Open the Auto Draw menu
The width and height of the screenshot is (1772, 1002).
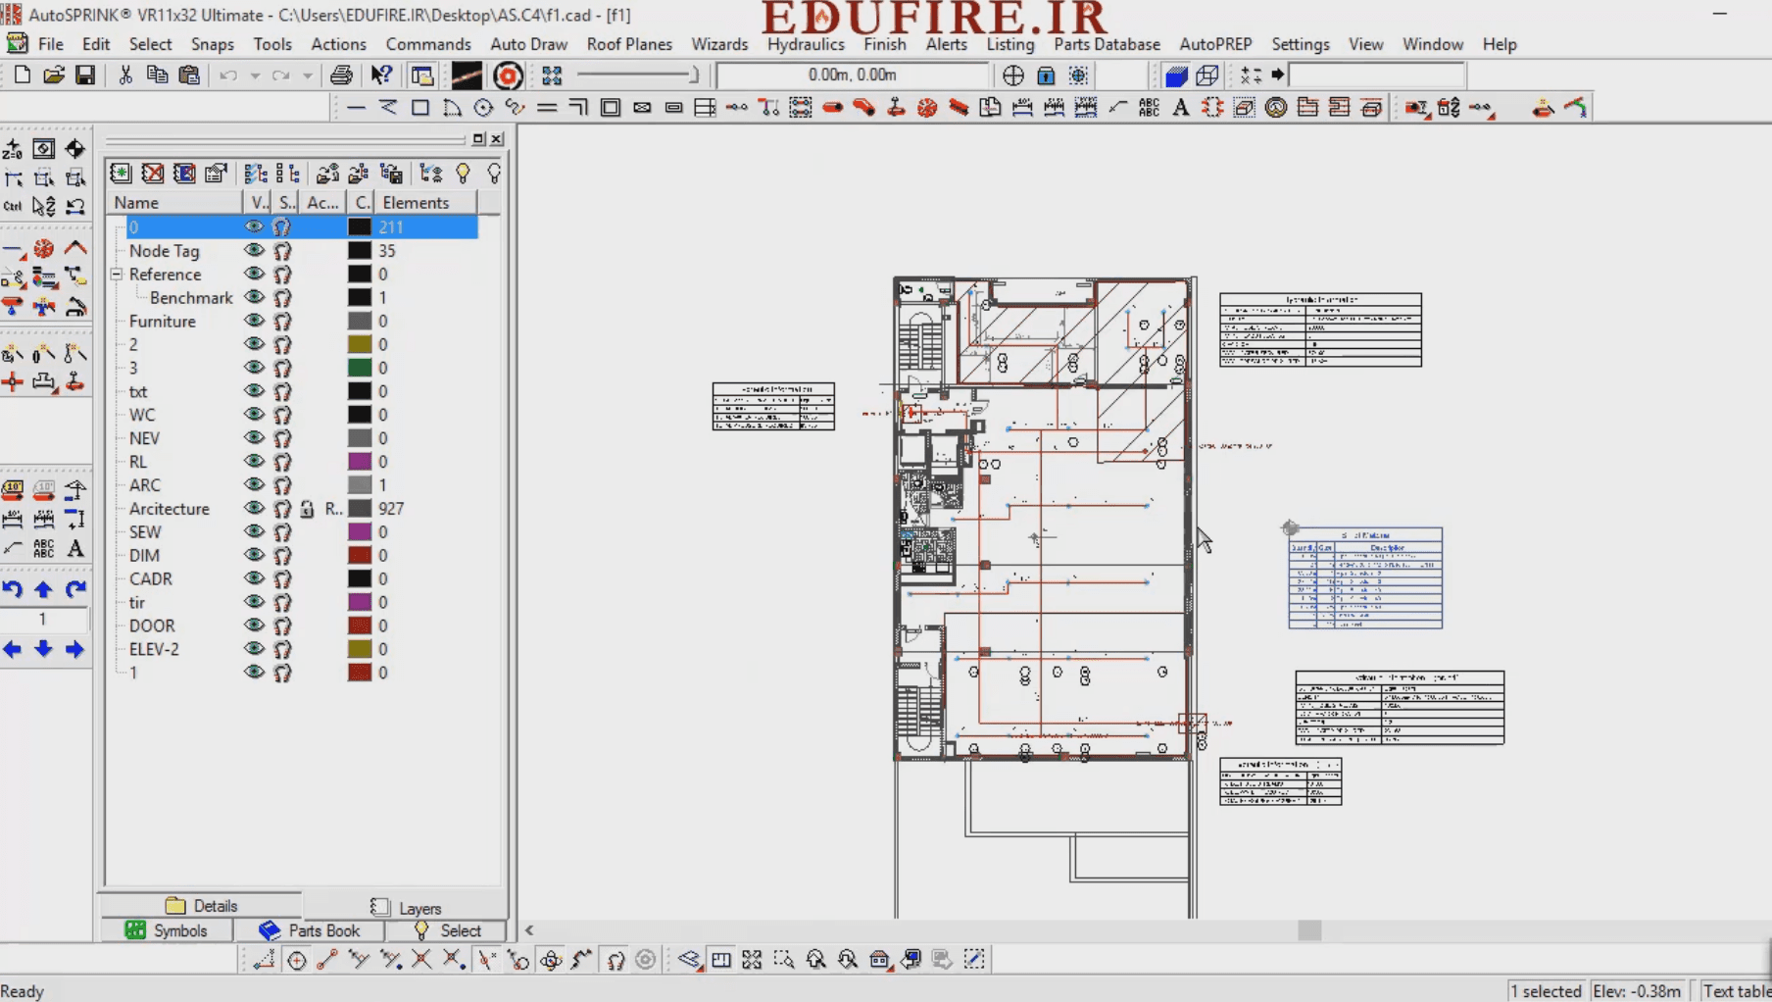pos(528,44)
